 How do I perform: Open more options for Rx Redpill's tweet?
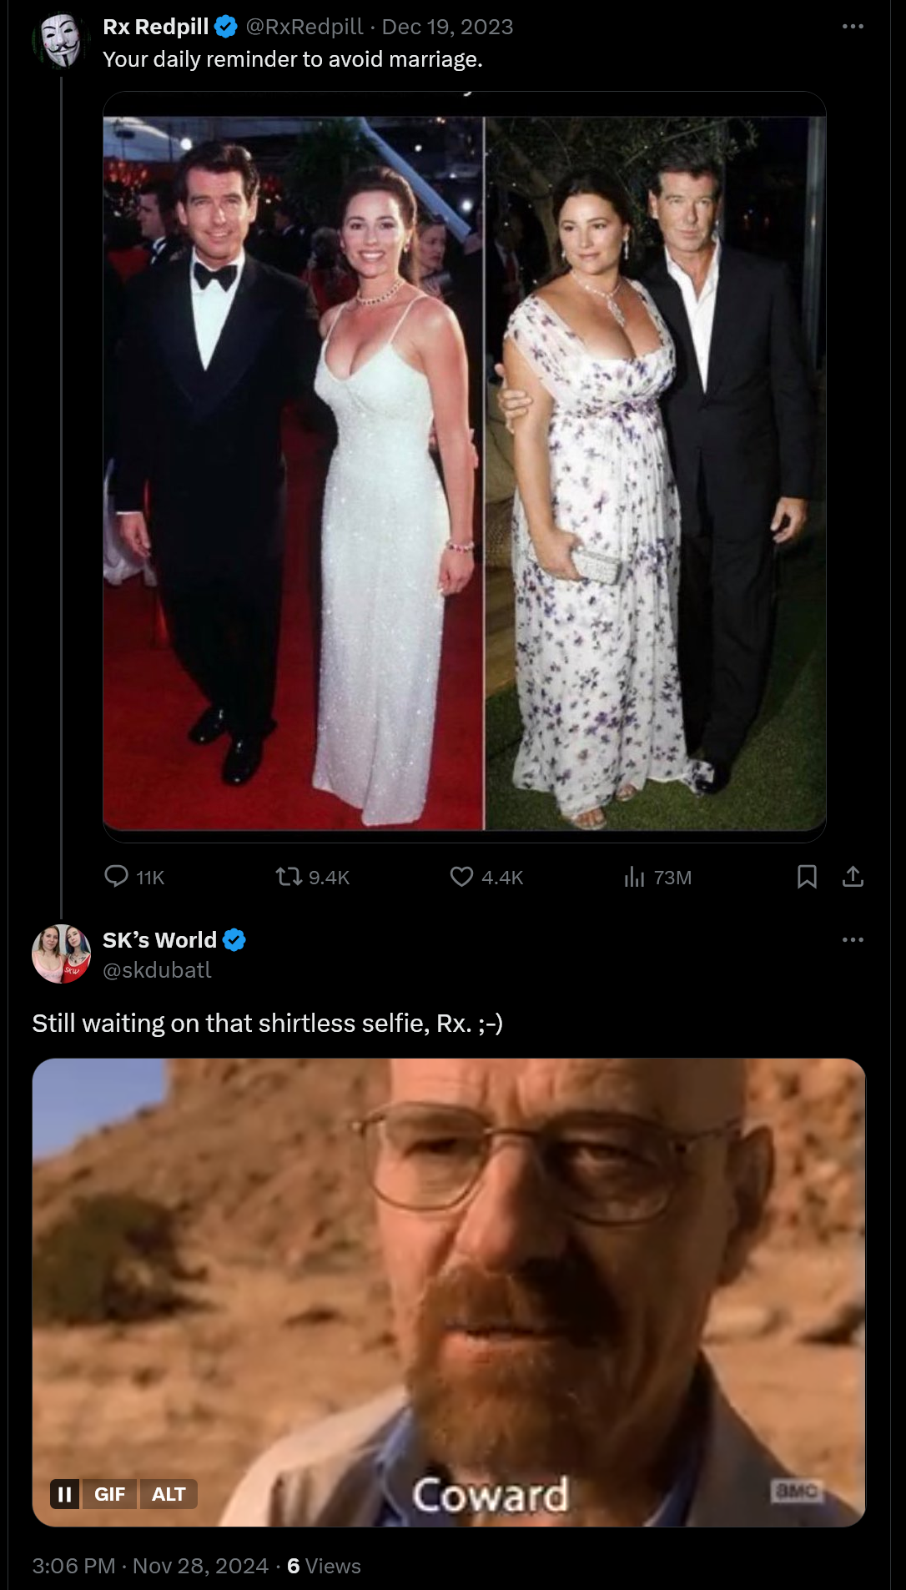853,27
